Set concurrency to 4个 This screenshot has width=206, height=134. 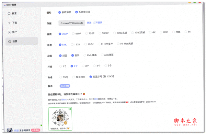click(97, 66)
